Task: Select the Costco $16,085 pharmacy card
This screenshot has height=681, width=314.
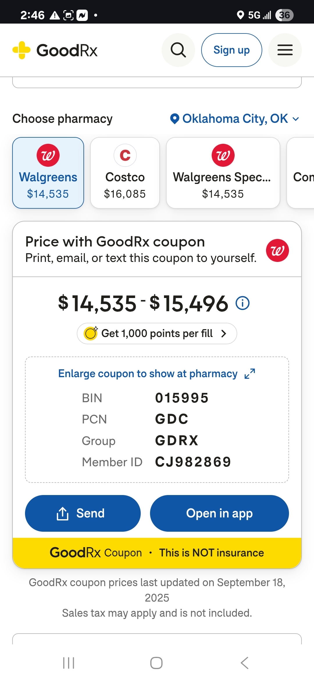Action: (125, 173)
